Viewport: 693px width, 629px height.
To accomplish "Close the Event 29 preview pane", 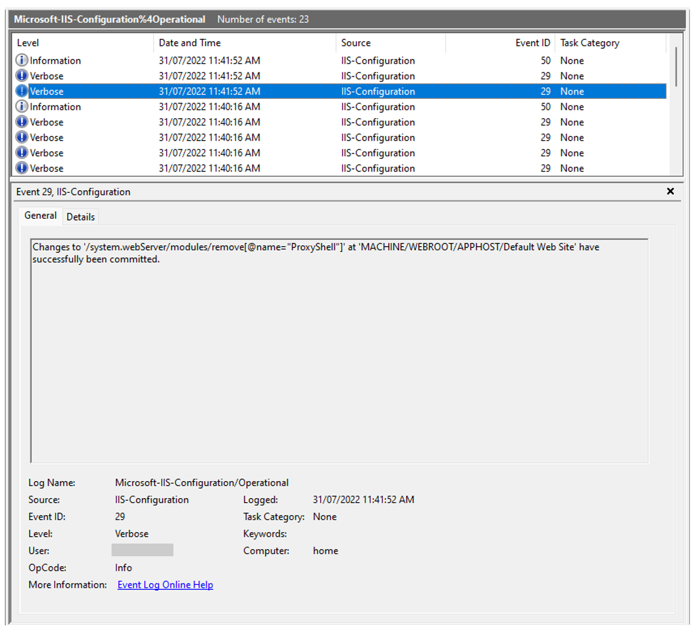I will (x=670, y=191).
